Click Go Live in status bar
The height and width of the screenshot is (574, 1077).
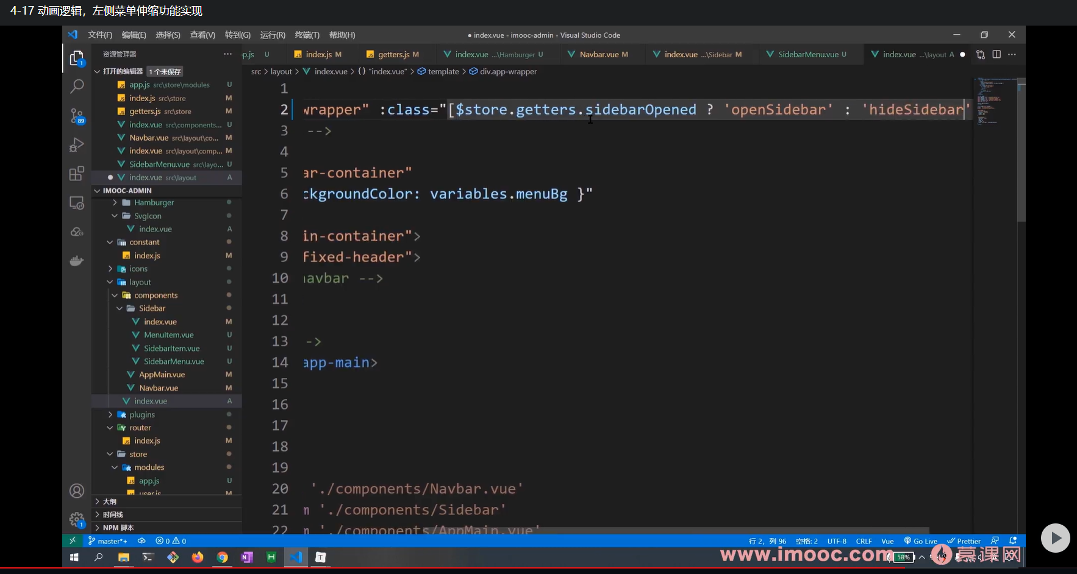921,540
